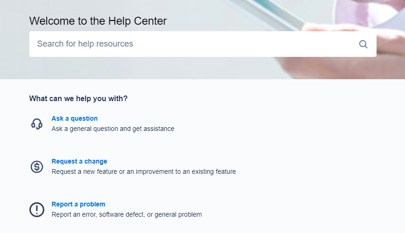This screenshot has height=233, width=405.
Task: Open the Ask a question link
Action: (x=75, y=118)
